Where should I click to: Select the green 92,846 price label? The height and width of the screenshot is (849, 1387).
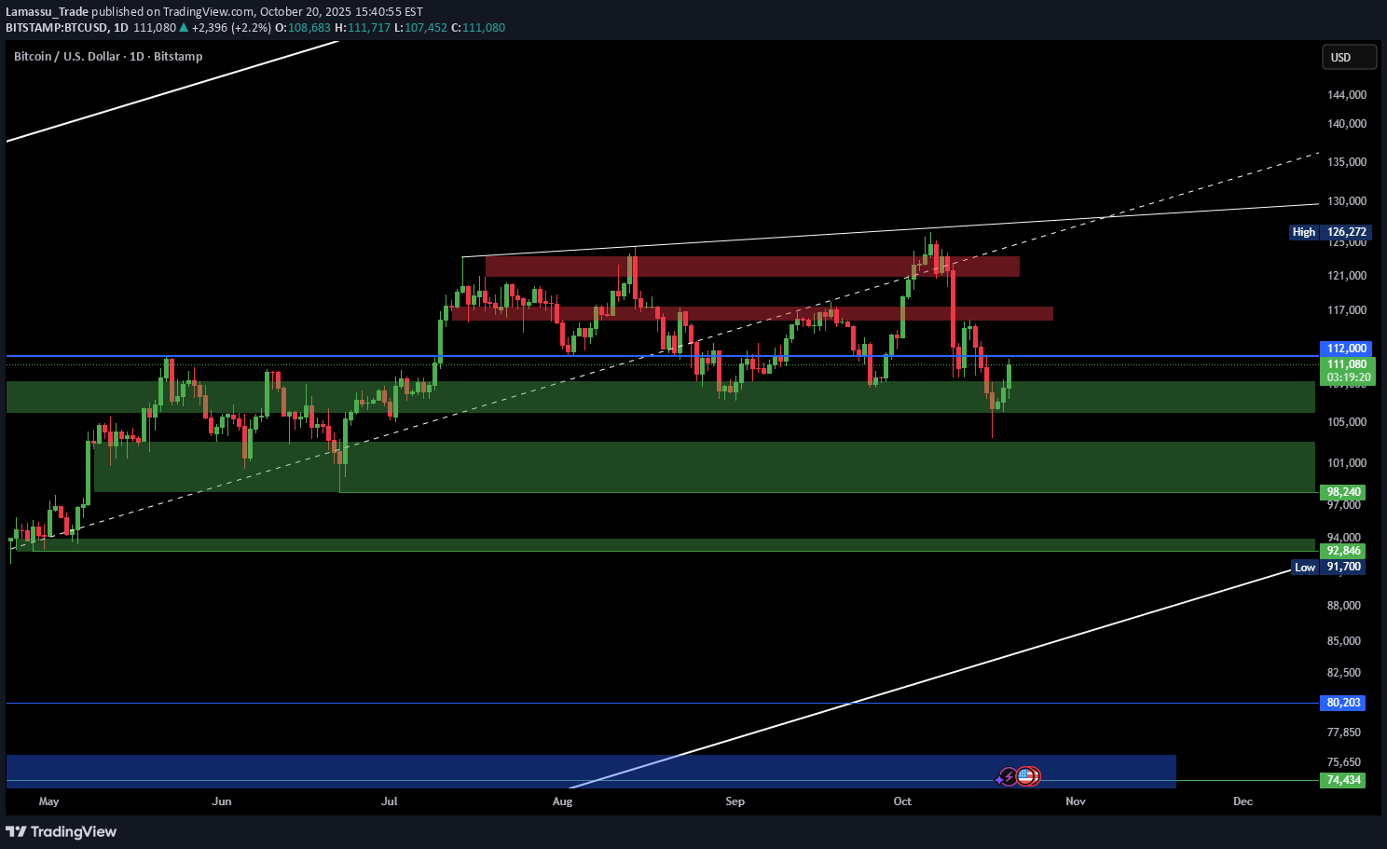pos(1343,551)
